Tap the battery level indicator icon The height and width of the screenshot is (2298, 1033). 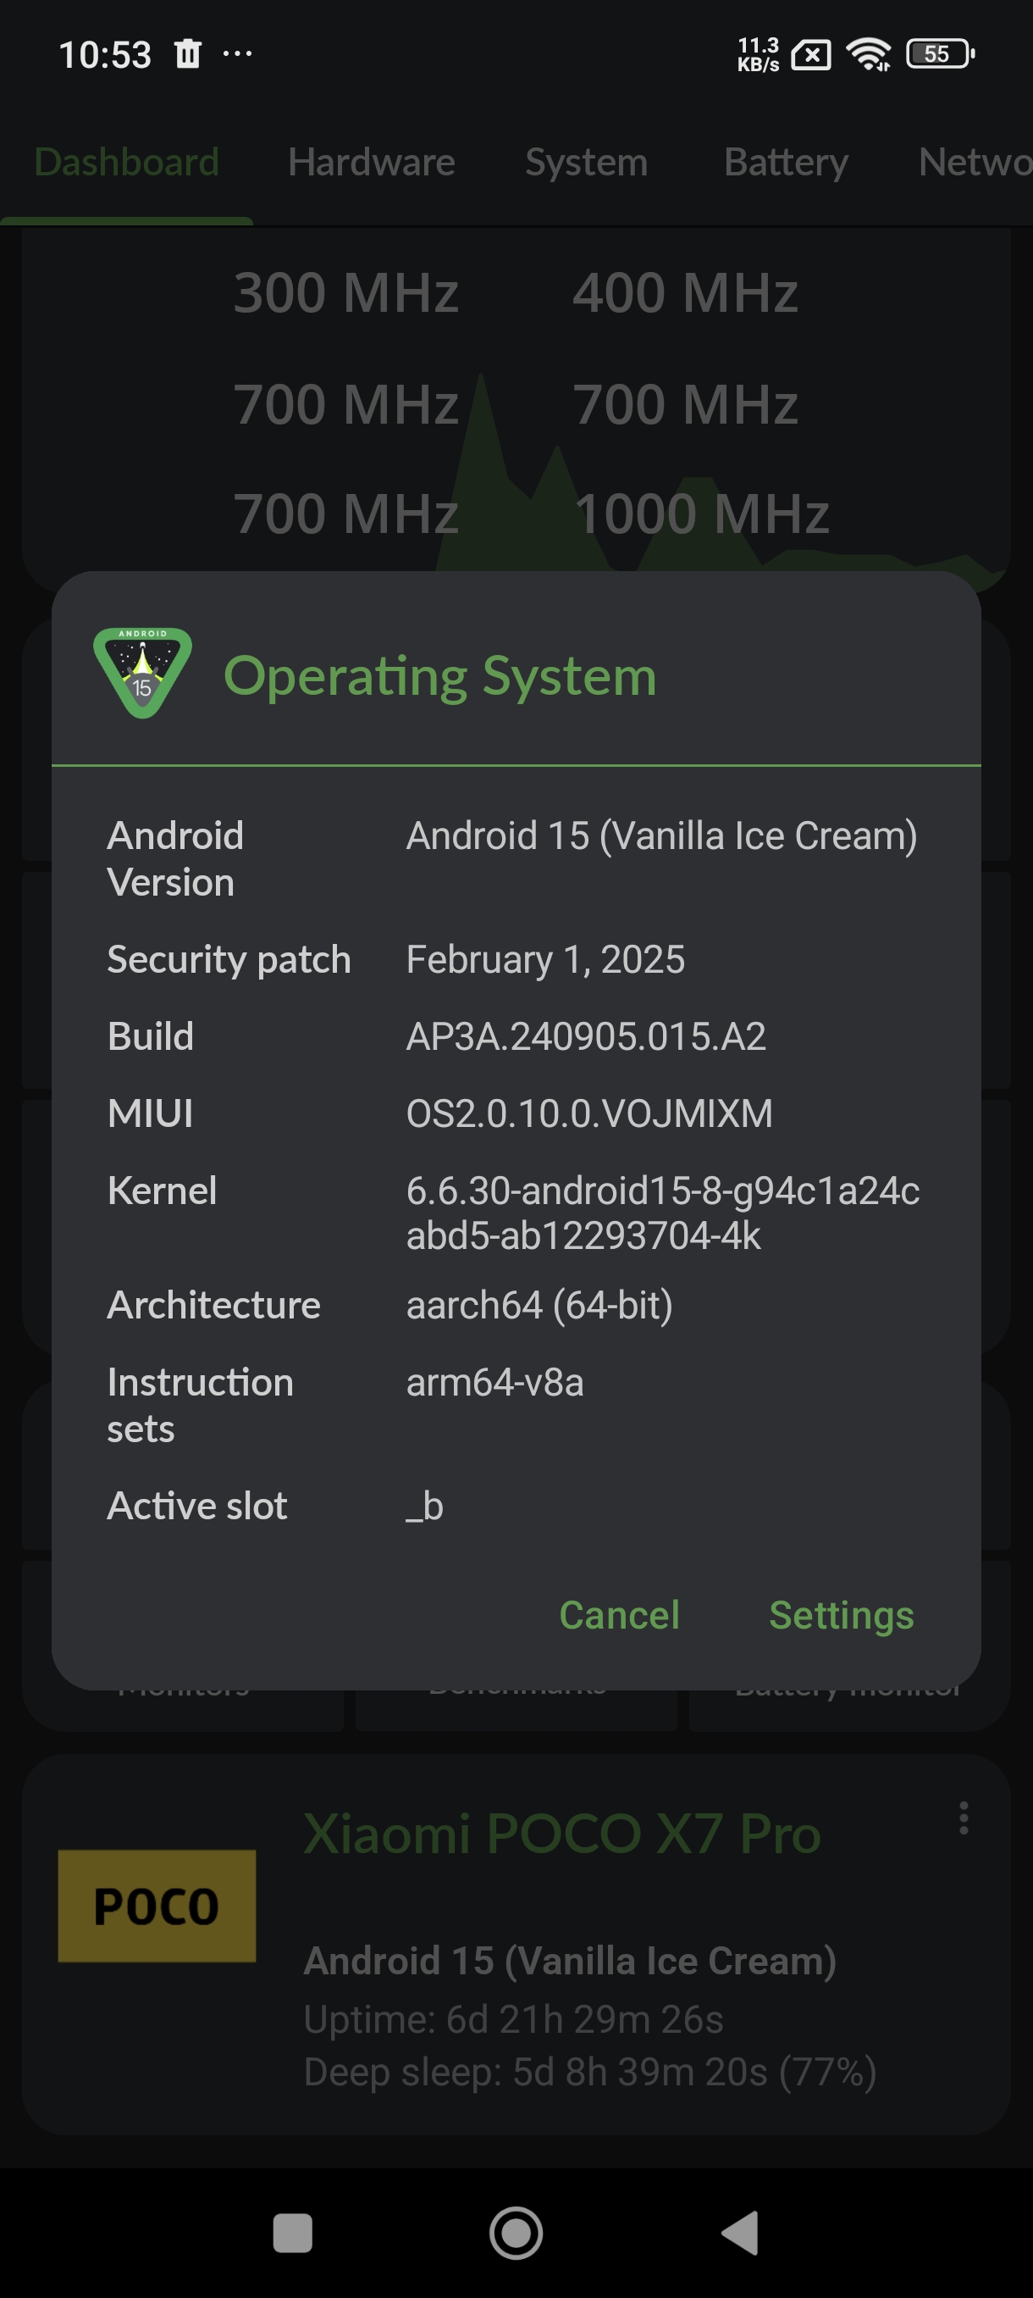tap(939, 54)
